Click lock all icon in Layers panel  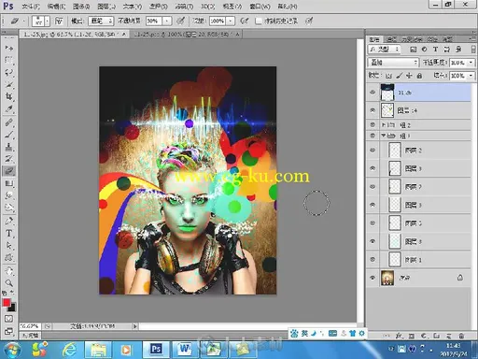pos(419,76)
